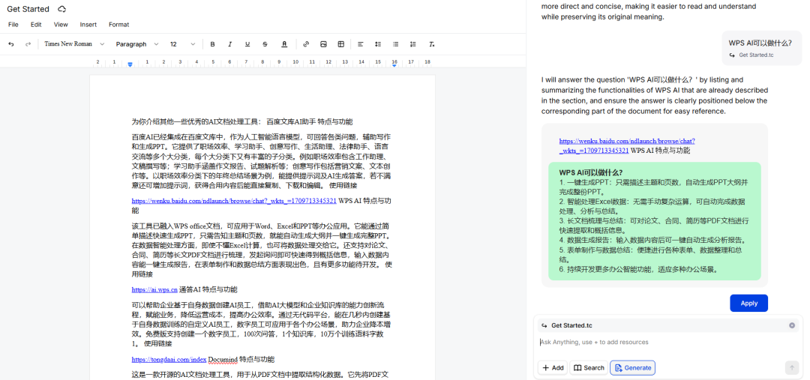
Task: Click the assistant message starting 'I will answer the question'
Action: tap(655, 95)
